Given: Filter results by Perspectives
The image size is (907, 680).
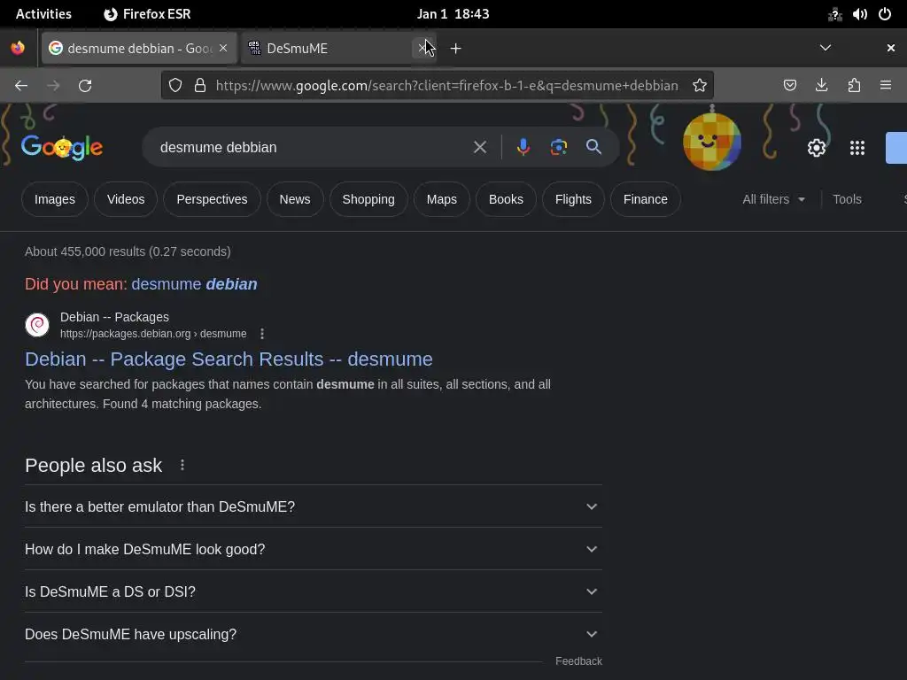Looking at the screenshot, I should [212, 199].
